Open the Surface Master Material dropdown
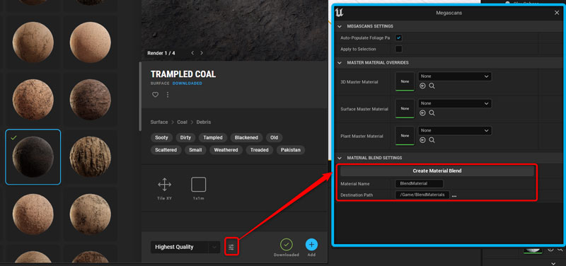Screen dimensions: 566x266 (x=455, y=103)
